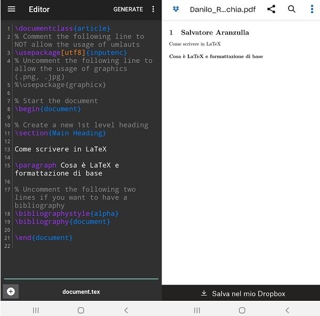Click line number 22 in the gutter
The height and width of the screenshot is (316, 320).
pos(7,246)
